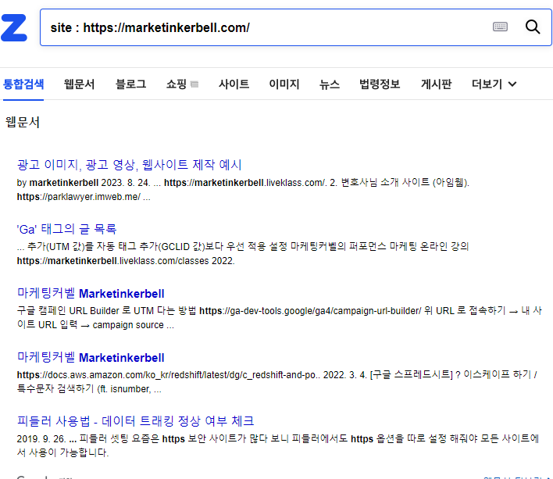Click the magnifier search icon
Image resolution: width=553 pixels, height=479 pixels.
533,27
